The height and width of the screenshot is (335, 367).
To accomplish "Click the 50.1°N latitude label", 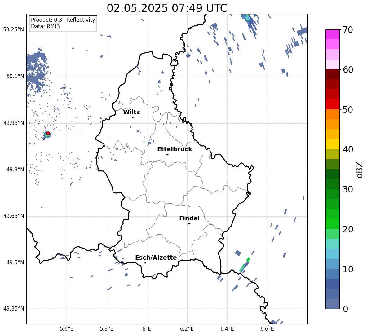I will [x=15, y=76].
